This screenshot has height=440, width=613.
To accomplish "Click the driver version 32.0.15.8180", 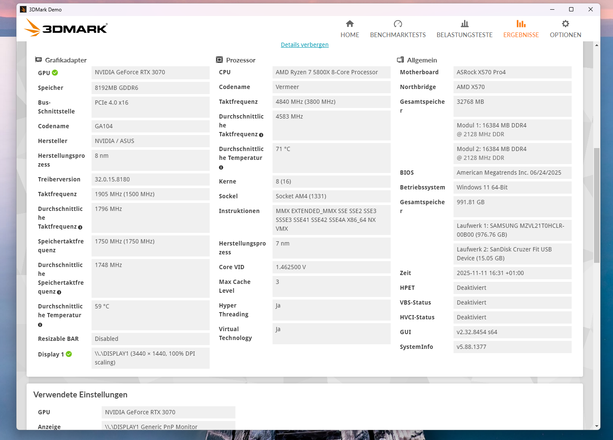I will pyautogui.click(x=151, y=179).
